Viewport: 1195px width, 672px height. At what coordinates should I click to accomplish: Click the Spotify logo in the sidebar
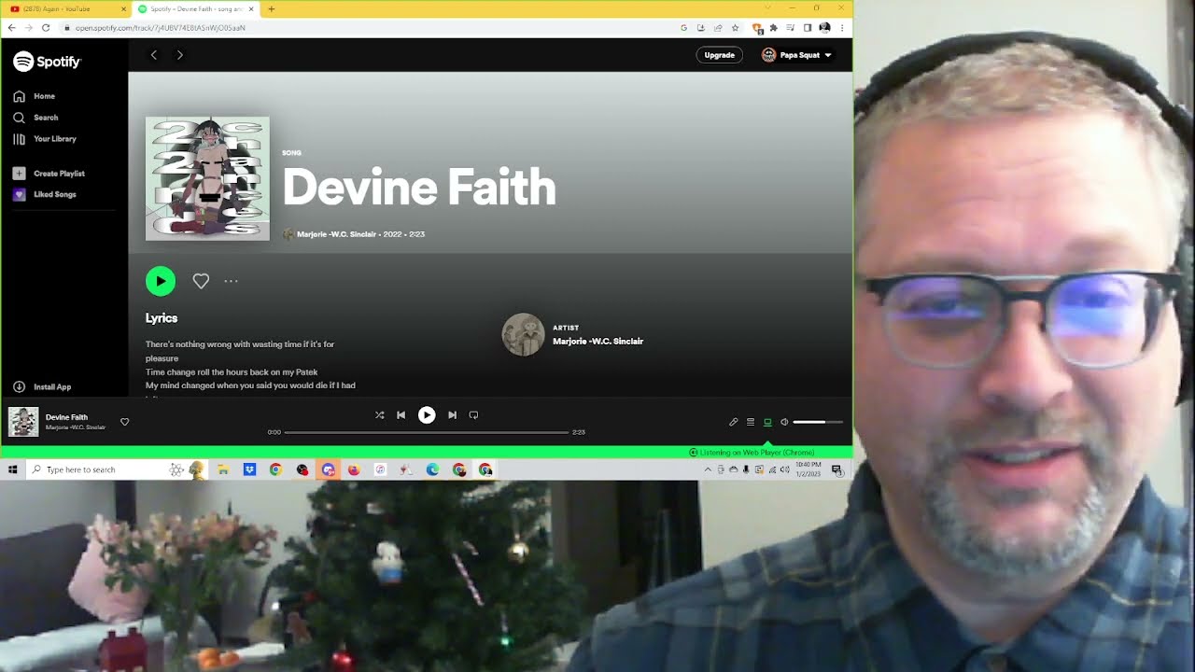pyautogui.click(x=47, y=62)
